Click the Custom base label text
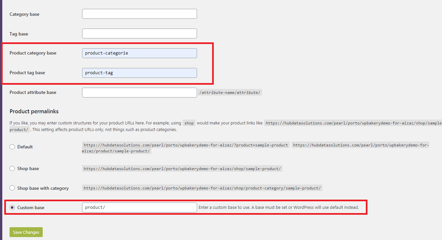442x240 pixels. [31, 207]
